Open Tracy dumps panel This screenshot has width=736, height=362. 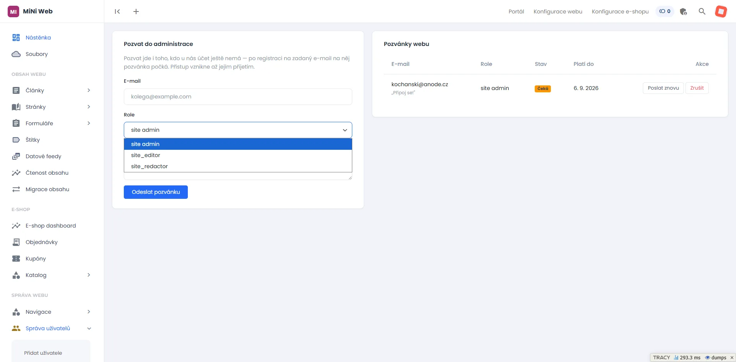715,358
